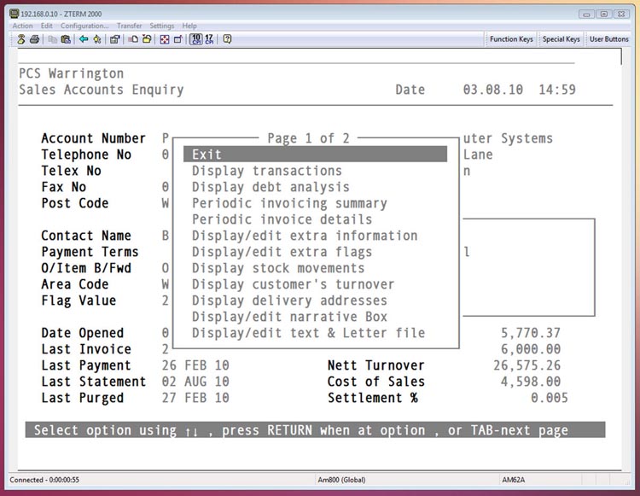
Task: Open the Function Keys panel
Action: pyautogui.click(x=511, y=39)
